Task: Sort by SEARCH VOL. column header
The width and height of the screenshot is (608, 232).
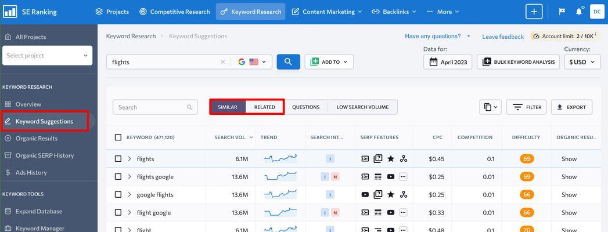Action: [234, 137]
